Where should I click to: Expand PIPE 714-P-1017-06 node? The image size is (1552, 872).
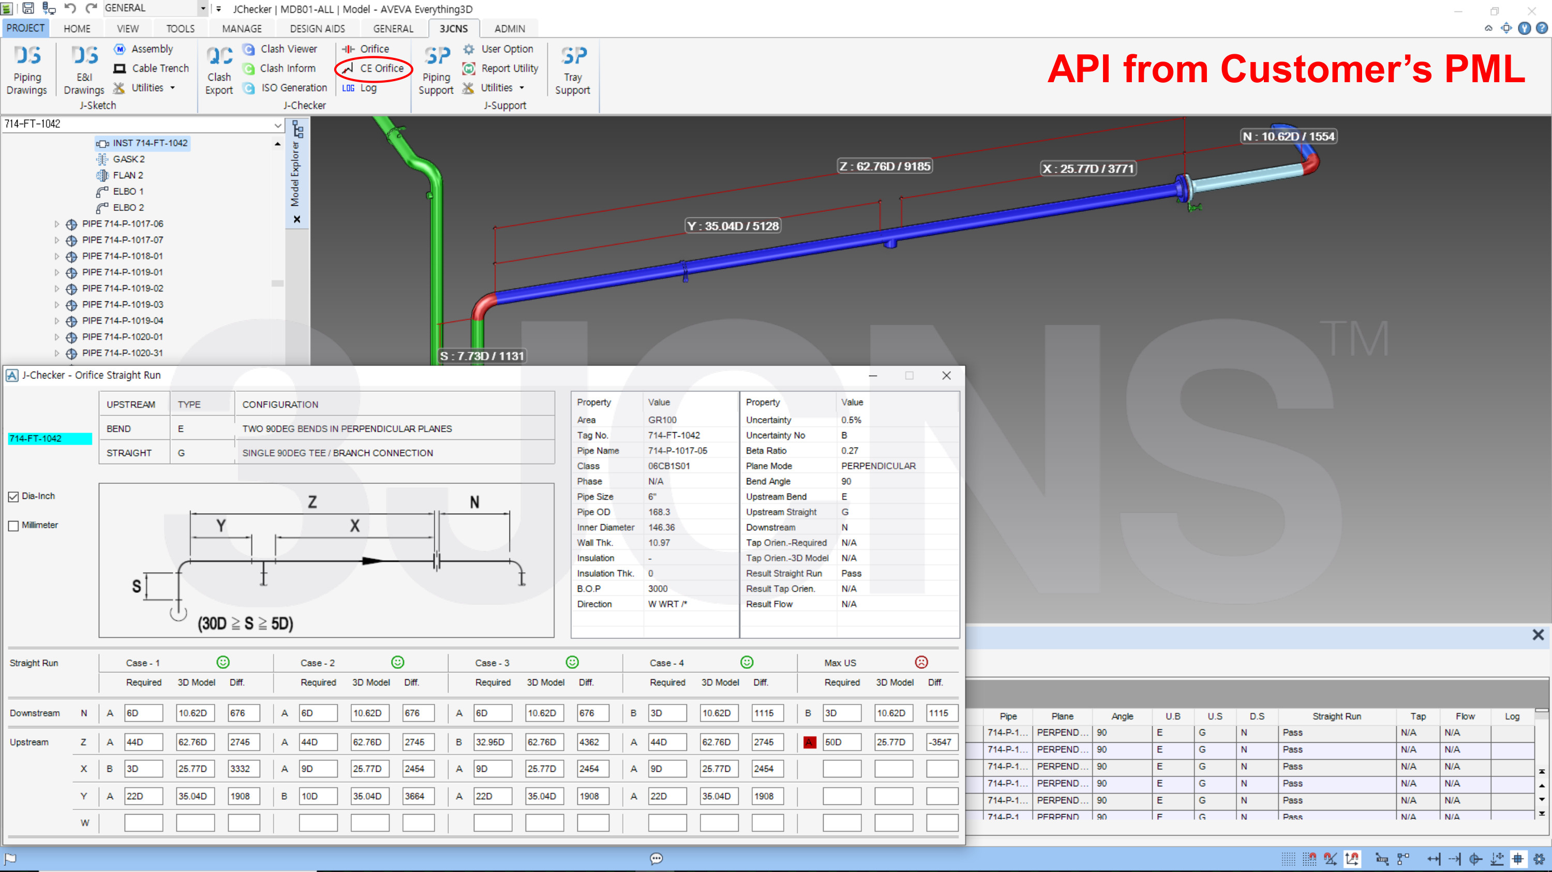(x=56, y=224)
